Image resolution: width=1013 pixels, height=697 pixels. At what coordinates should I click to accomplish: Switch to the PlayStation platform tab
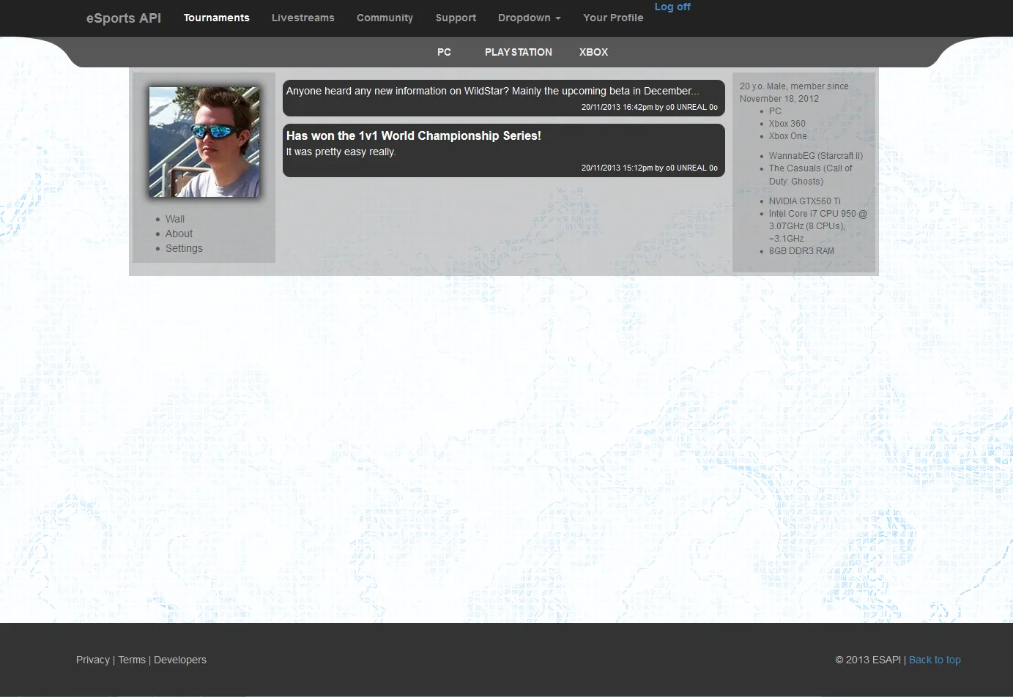tap(518, 52)
